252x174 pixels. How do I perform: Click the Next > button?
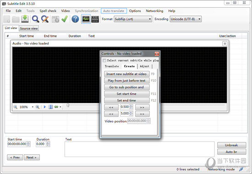point(32,158)
